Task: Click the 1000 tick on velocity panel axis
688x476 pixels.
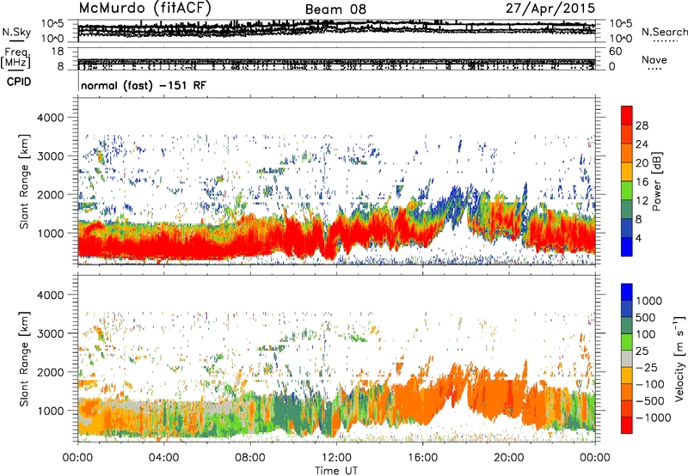Action: [x=51, y=411]
